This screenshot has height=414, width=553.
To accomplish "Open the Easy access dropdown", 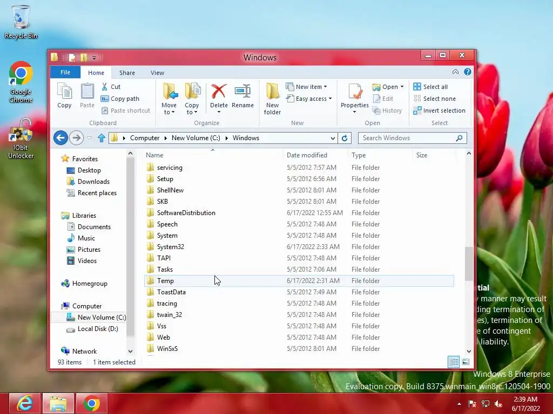I will point(309,99).
